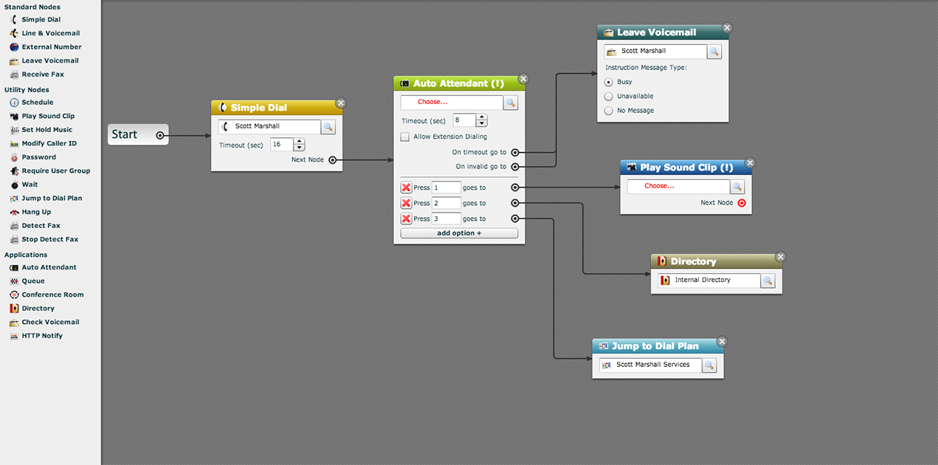This screenshot has width=938, height=465.
Task: Select Queue in Applications list
Action: 33,281
